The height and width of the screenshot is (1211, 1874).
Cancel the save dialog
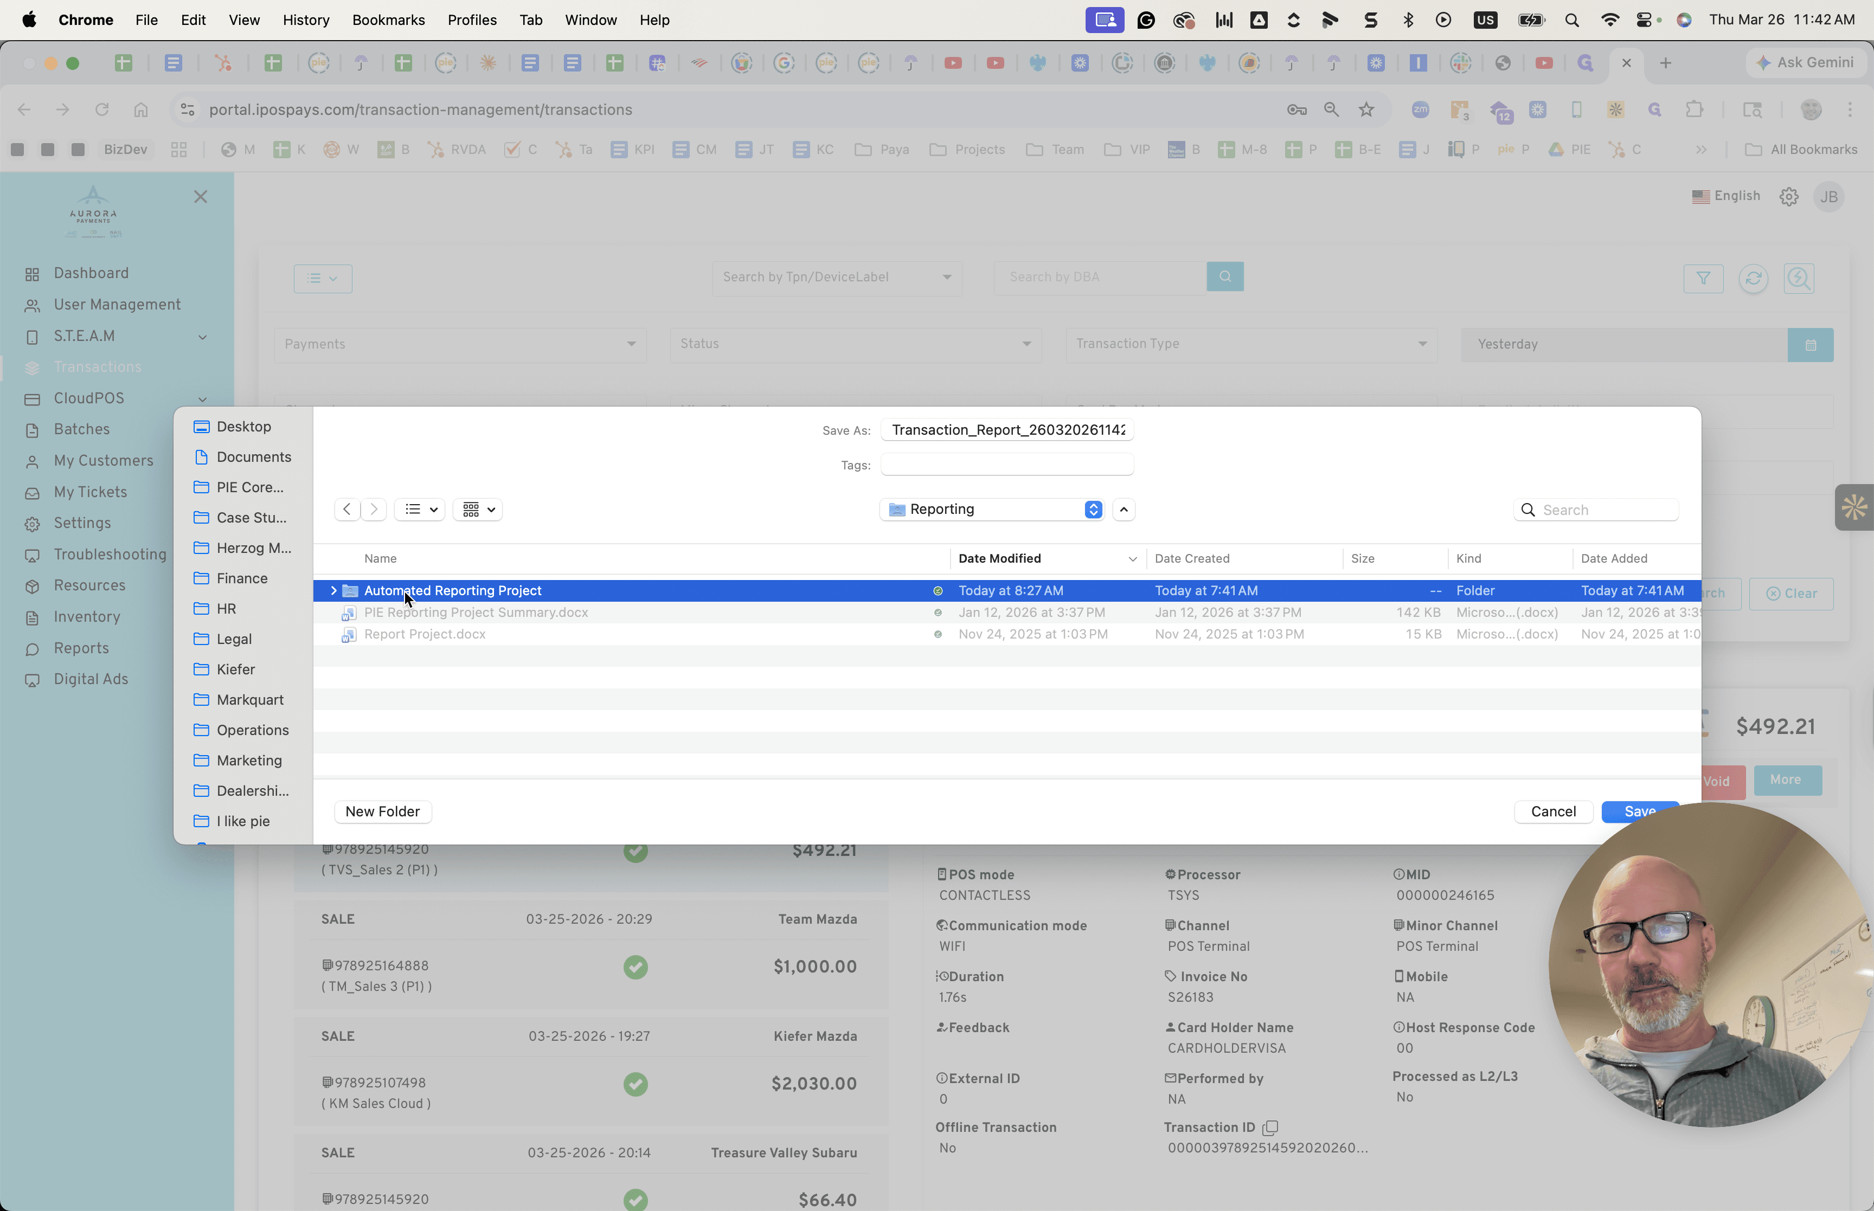click(x=1553, y=811)
